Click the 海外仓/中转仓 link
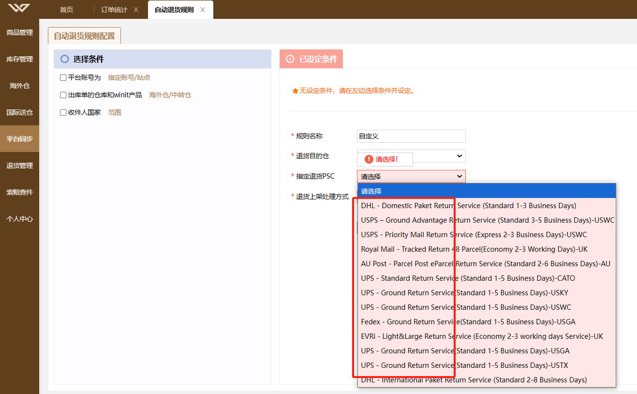 pyautogui.click(x=170, y=95)
